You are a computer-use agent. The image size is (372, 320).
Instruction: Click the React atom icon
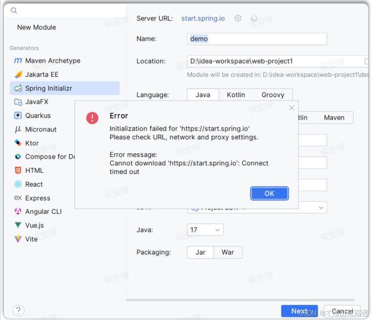click(18, 184)
